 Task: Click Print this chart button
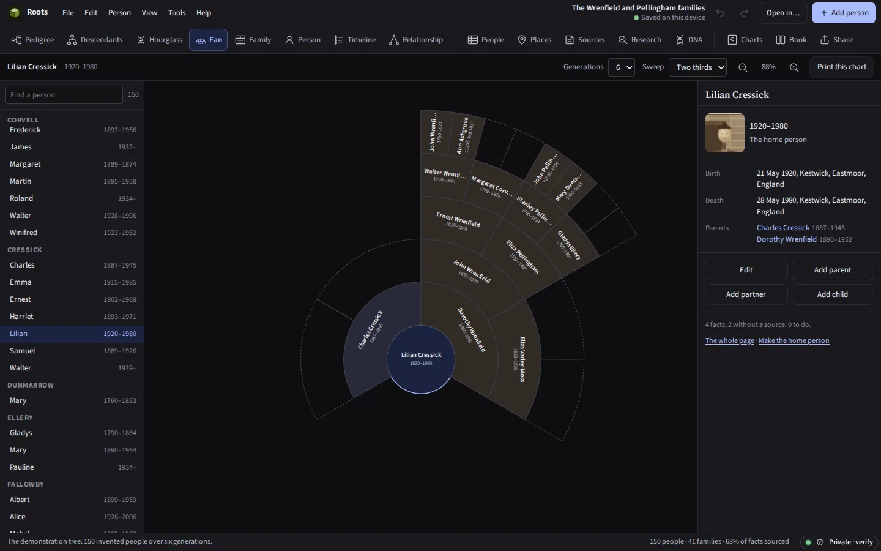[842, 67]
